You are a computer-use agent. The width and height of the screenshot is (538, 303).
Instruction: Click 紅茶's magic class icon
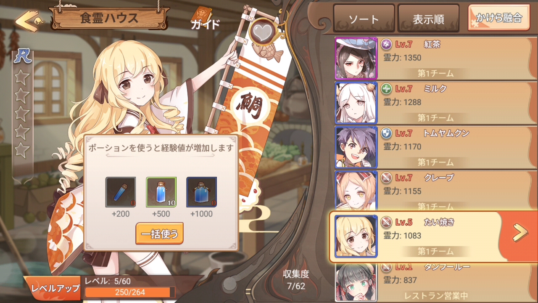click(386, 44)
